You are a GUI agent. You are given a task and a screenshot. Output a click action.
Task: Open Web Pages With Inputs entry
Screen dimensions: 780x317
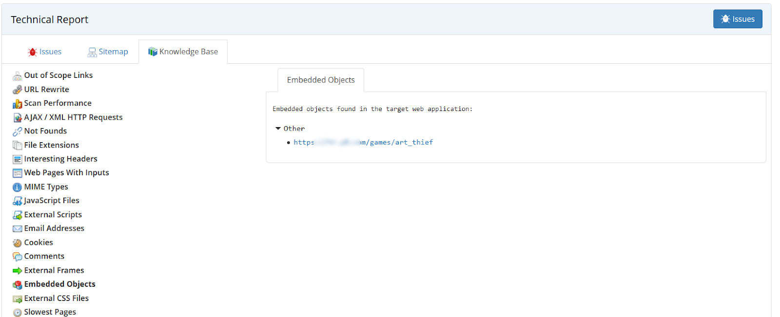coord(66,172)
